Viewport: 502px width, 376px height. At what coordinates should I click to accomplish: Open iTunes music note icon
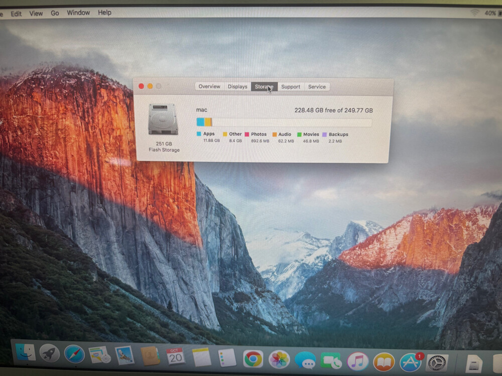click(357, 361)
